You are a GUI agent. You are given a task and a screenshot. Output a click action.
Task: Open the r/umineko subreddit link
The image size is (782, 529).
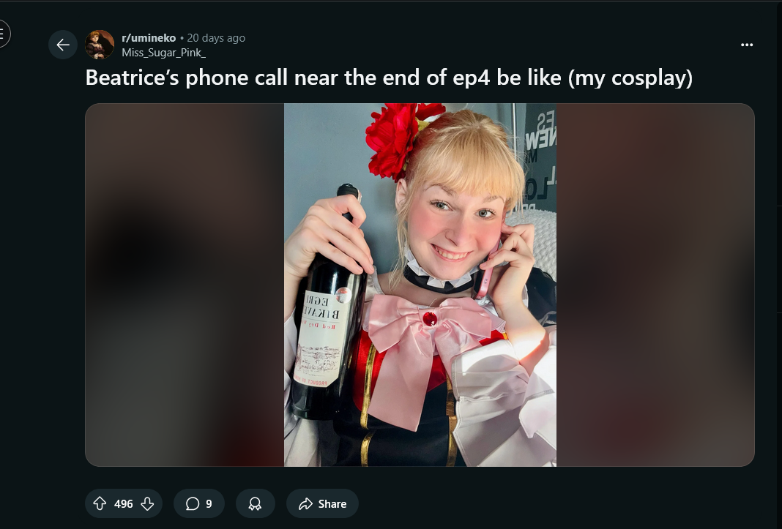point(149,38)
